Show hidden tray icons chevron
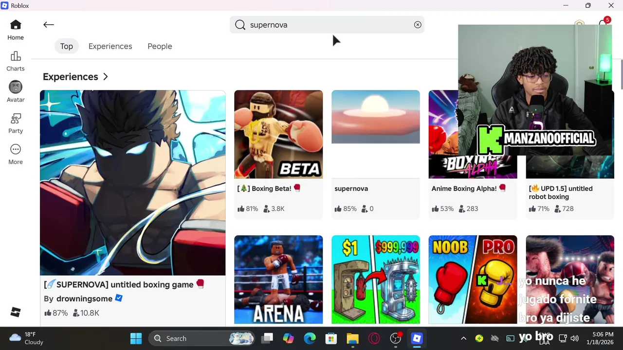623x350 pixels. tap(463, 338)
